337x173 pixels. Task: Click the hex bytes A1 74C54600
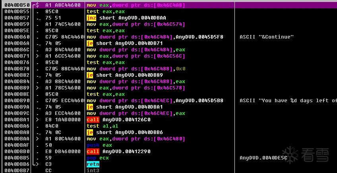(63, 24)
